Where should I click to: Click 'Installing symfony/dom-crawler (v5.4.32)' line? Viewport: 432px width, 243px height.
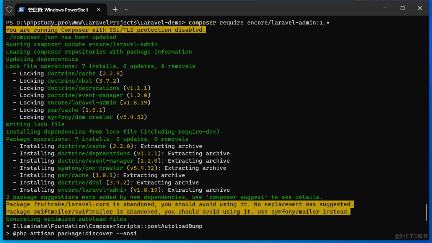[x=119, y=168]
